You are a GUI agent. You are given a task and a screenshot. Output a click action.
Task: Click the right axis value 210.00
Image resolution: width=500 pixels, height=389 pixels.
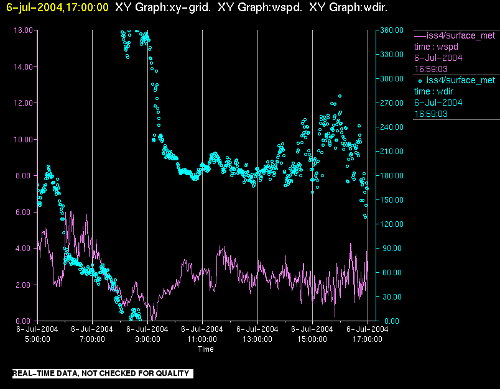pos(392,152)
